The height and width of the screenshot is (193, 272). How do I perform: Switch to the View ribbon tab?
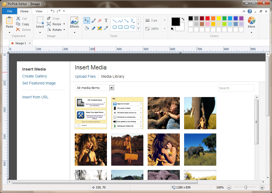pos(39,11)
